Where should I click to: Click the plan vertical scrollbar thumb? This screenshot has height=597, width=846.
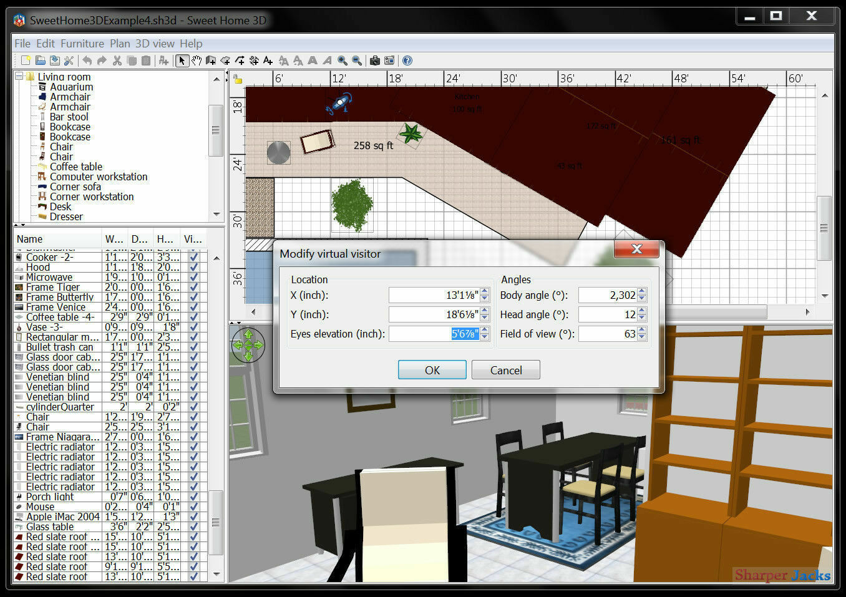[x=824, y=228]
